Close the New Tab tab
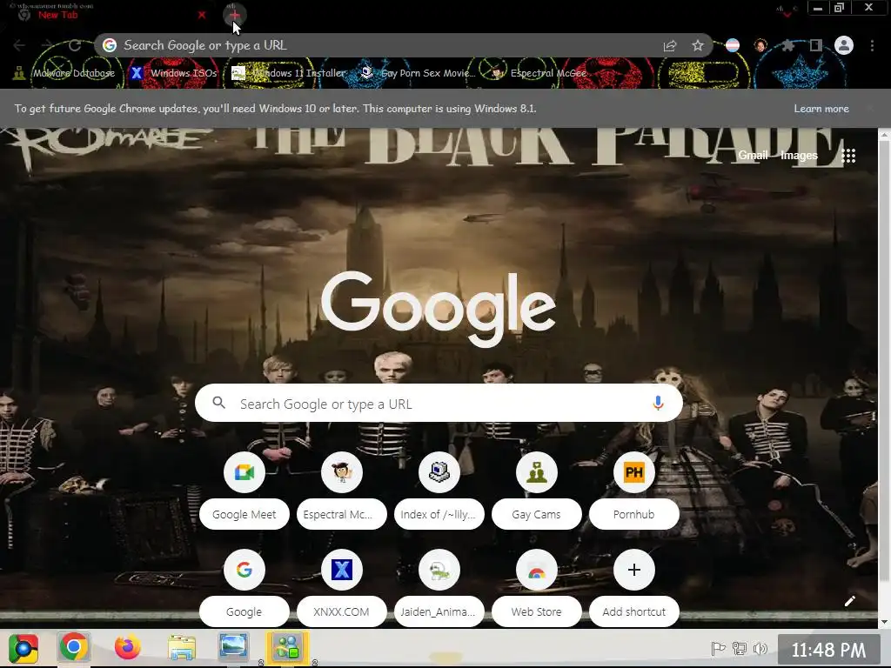The width and height of the screenshot is (891, 668). click(x=202, y=16)
